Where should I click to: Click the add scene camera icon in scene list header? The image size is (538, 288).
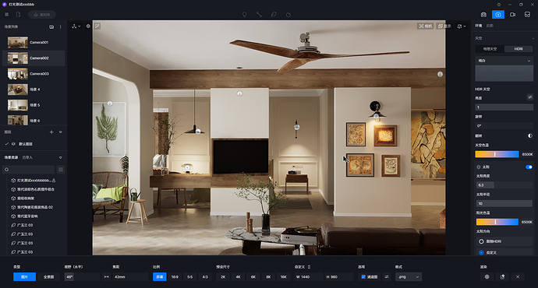pyautogui.click(x=51, y=26)
